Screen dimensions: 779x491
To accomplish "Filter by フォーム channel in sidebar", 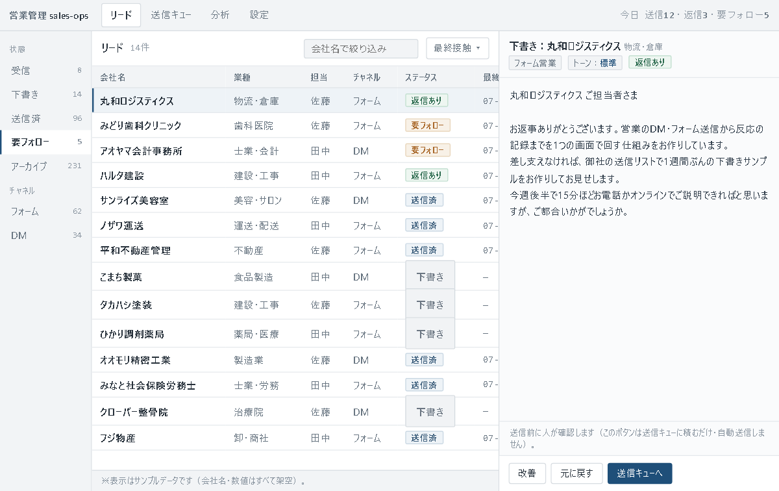I will (x=45, y=211).
